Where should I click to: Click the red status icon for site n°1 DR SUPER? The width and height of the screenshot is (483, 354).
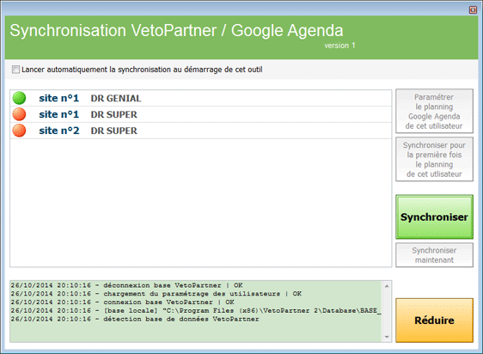(x=19, y=114)
